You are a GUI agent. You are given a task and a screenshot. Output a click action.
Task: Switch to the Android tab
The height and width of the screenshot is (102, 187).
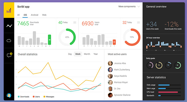34,15
